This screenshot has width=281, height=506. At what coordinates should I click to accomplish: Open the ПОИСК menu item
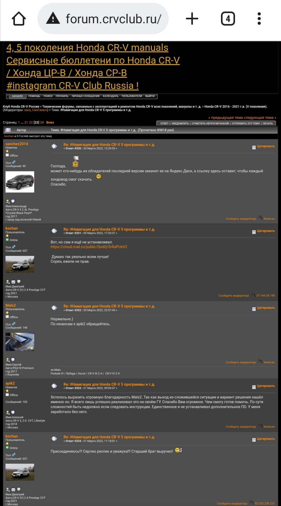point(48,96)
